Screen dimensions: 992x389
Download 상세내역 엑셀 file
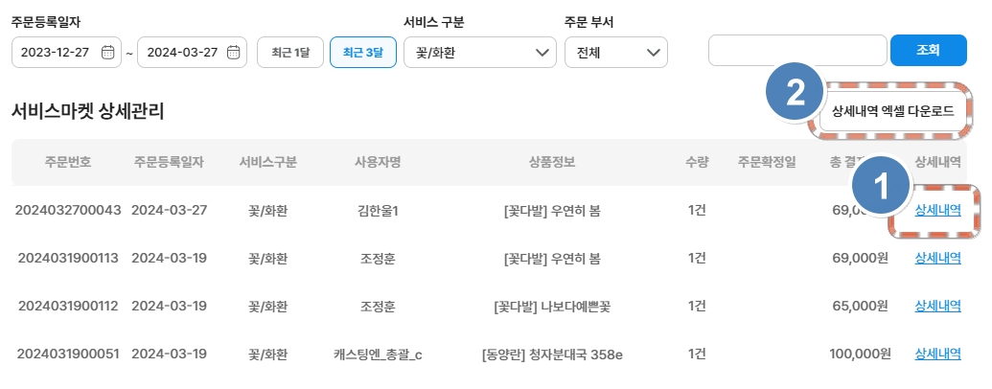tap(893, 112)
